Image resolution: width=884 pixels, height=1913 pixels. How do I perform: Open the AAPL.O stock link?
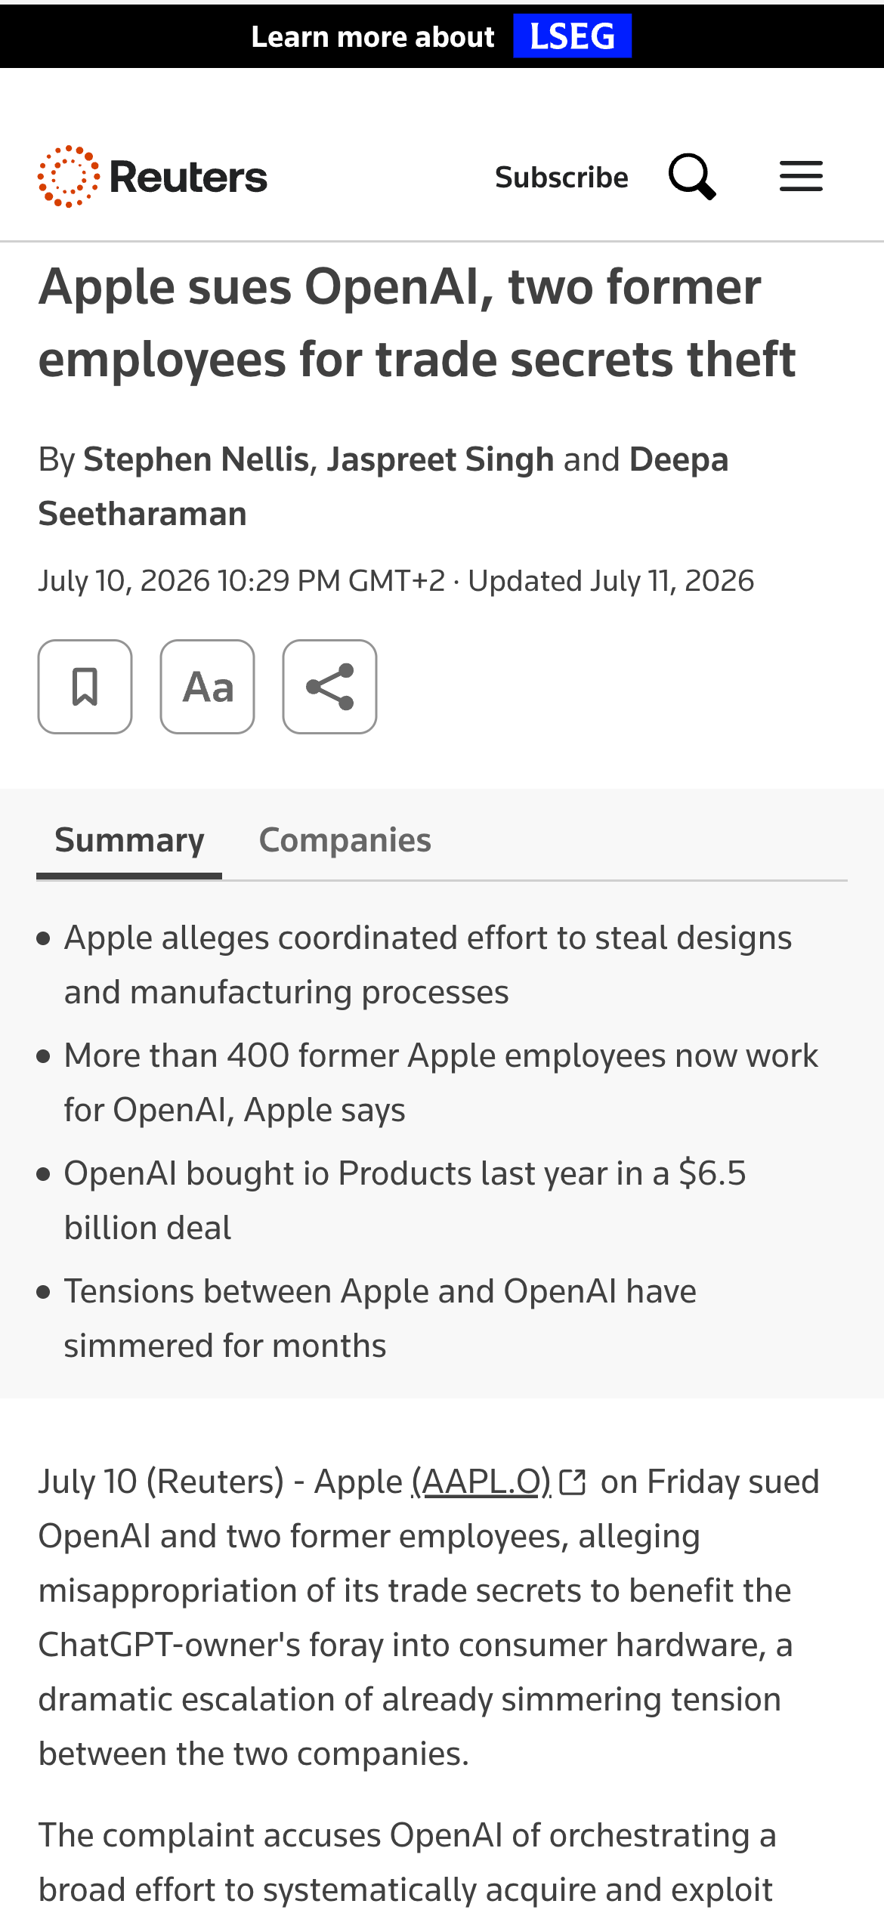(481, 1482)
